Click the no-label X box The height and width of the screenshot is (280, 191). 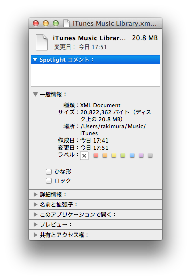tap(84, 156)
